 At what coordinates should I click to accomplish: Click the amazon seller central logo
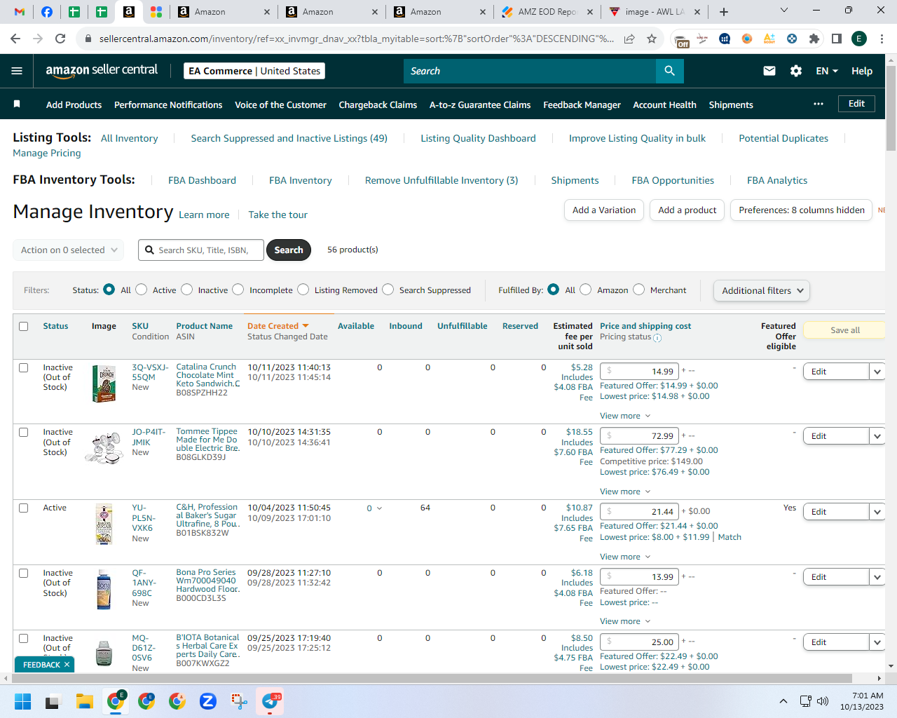tap(102, 70)
